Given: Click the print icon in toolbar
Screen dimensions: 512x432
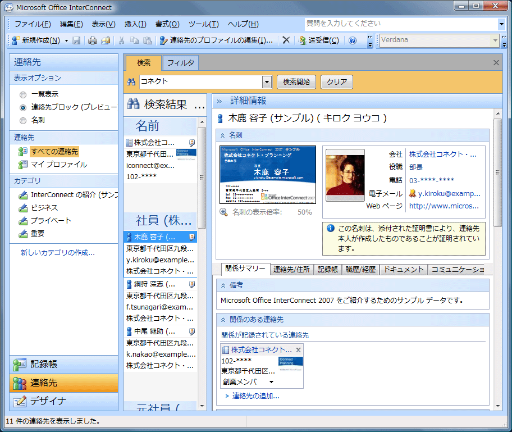Looking at the screenshot, I should (x=93, y=40).
